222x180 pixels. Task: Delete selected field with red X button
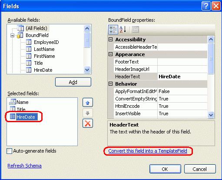(88, 123)
